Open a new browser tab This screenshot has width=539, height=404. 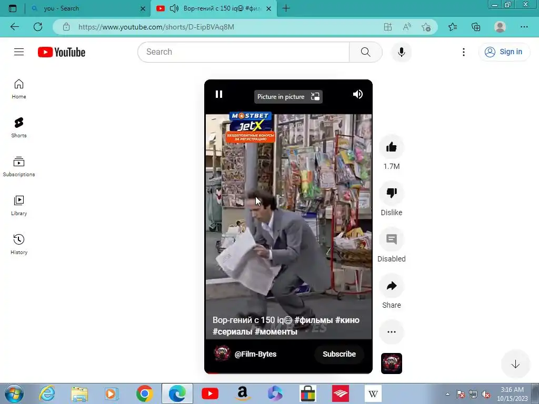286,8
